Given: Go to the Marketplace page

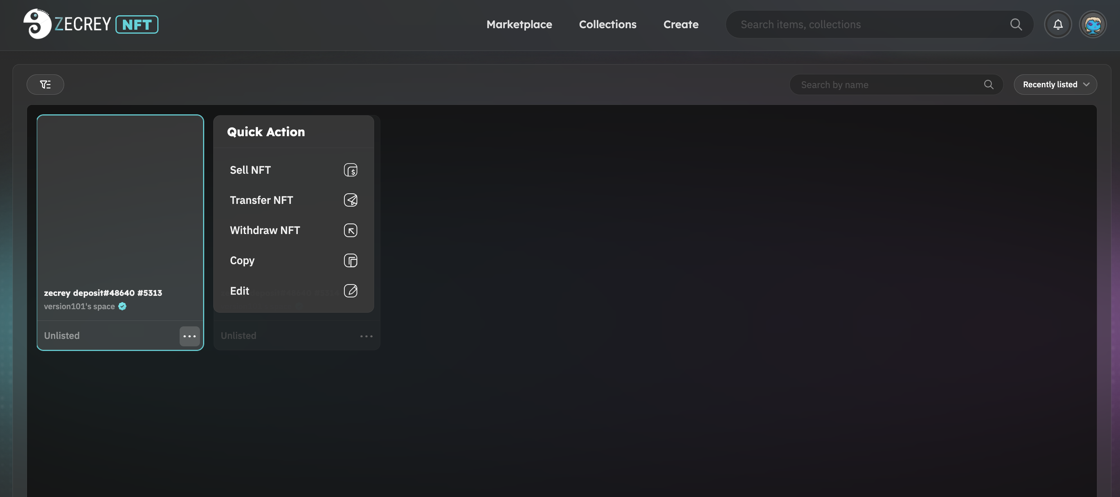Looking at the screenshot, I should [x=519, y=24].
